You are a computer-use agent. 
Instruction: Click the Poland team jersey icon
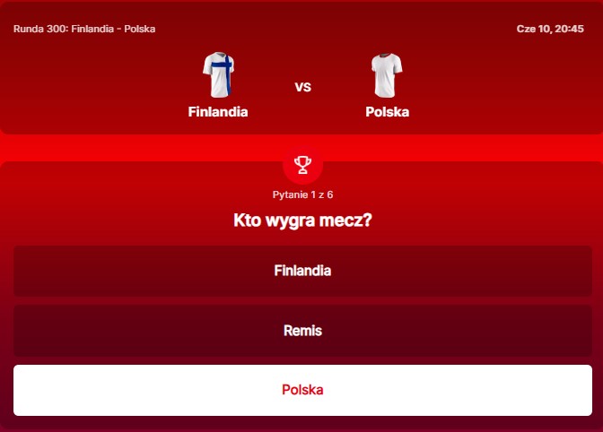coord(387,75)
